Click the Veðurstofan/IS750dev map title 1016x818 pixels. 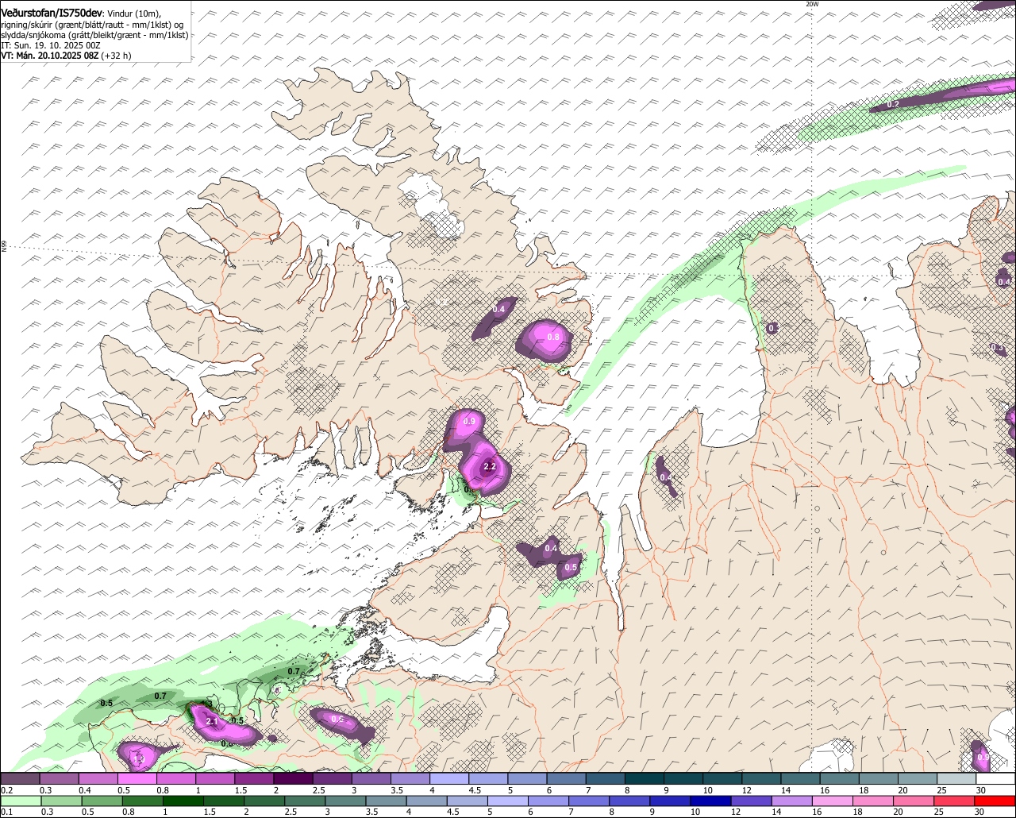[52, 13]
